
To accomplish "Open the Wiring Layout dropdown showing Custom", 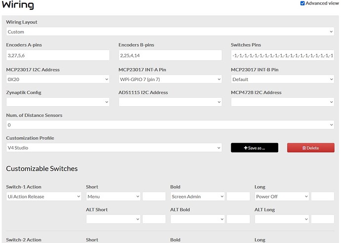I will [x=170, y=32].
